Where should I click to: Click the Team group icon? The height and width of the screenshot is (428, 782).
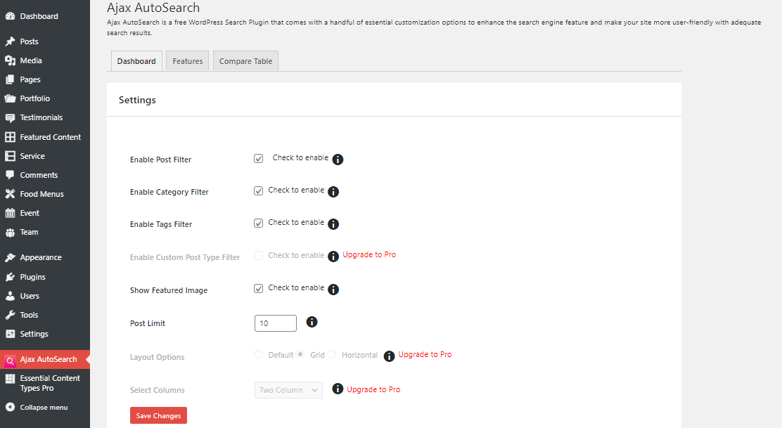10,232
